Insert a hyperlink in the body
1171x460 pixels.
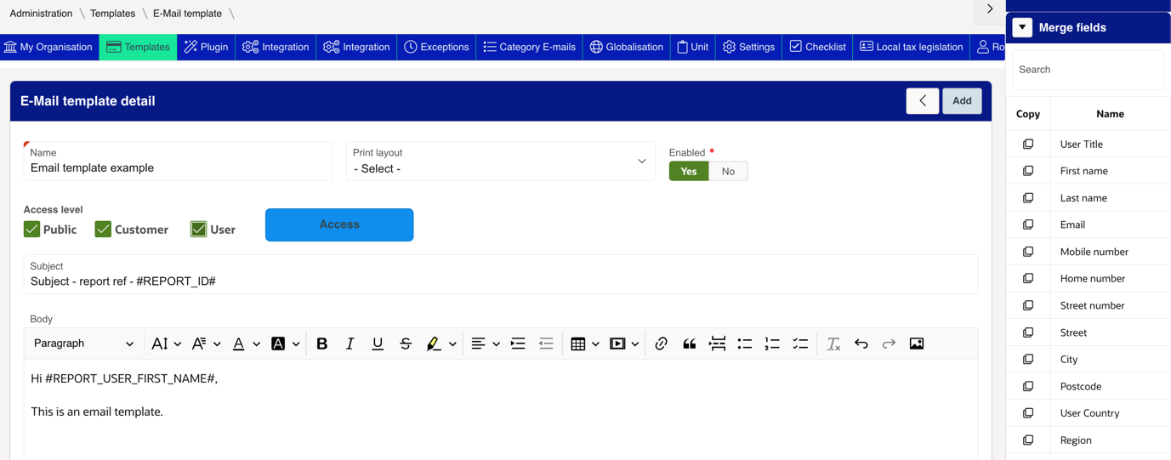661,344
